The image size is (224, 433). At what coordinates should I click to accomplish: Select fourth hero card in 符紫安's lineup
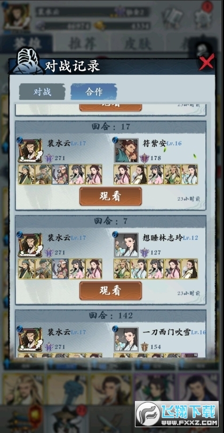click(173, 174)
